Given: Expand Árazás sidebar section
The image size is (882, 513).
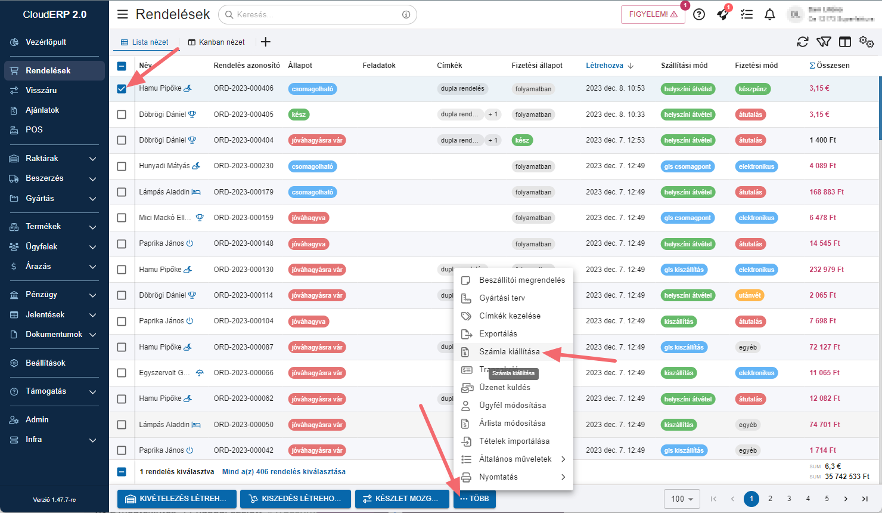Looking at the screenshot, I should 54,266.
